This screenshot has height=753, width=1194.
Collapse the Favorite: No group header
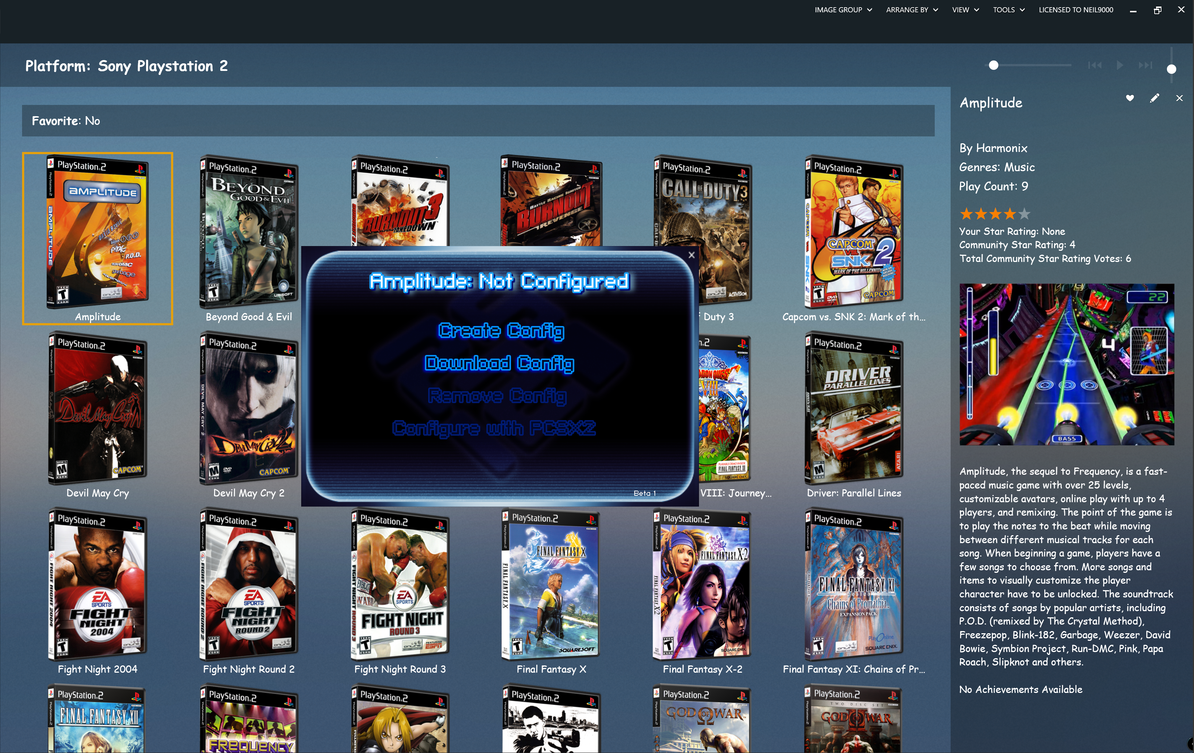pos(478,120)
